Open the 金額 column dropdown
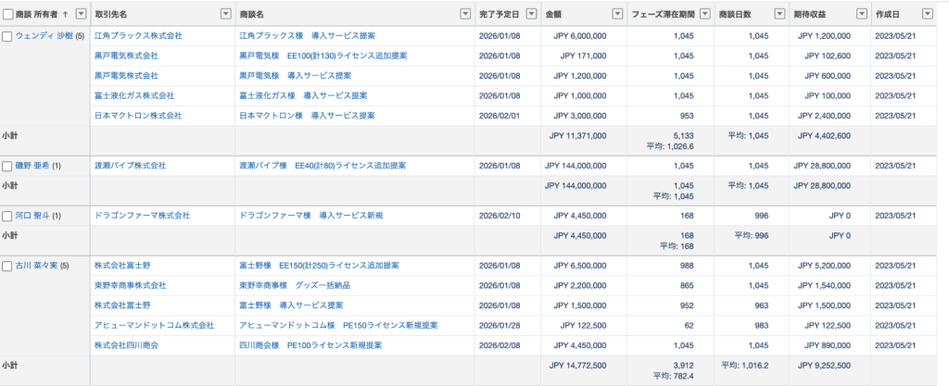Image resolution: width=949 pixels, height=386 pixels. (x=617, y=14)
